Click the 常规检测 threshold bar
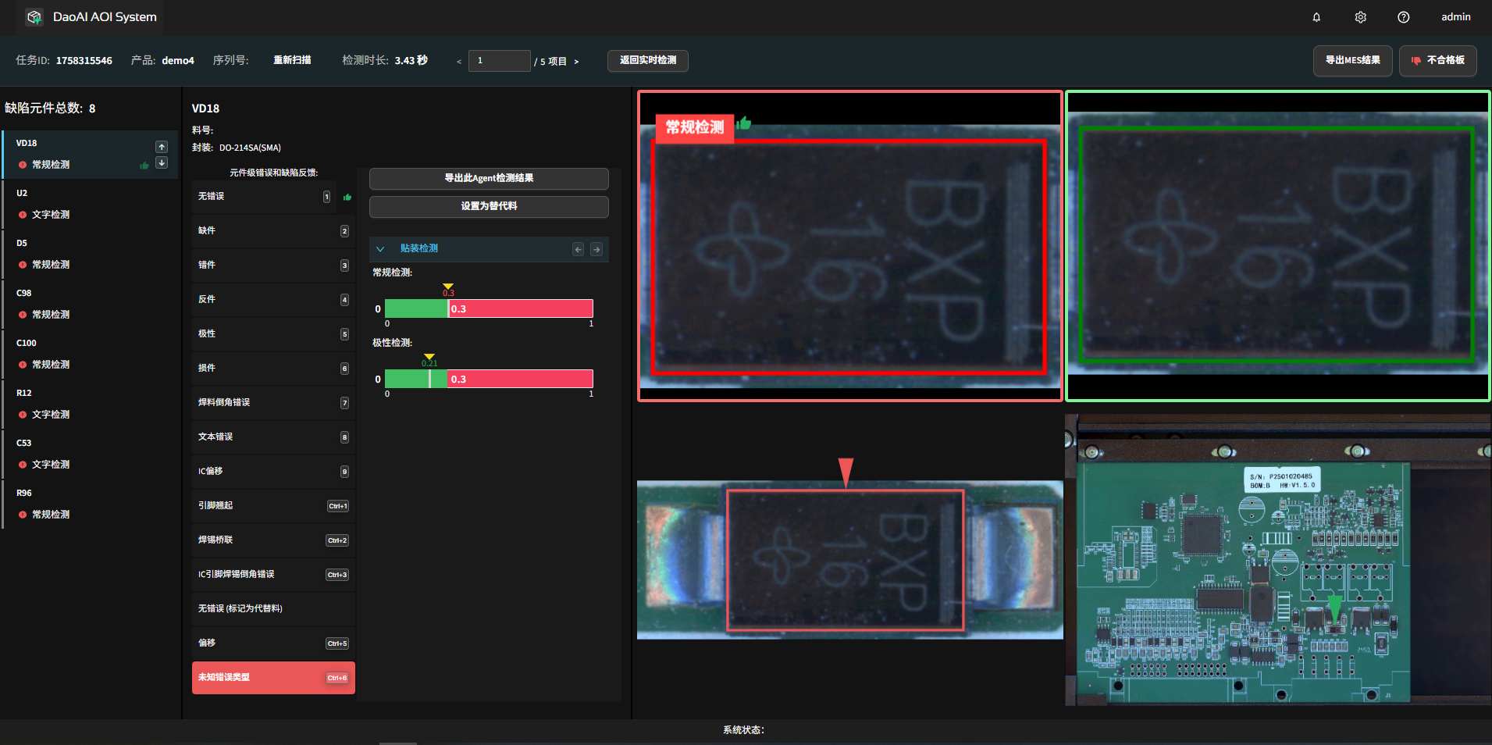 coord(489,309)
